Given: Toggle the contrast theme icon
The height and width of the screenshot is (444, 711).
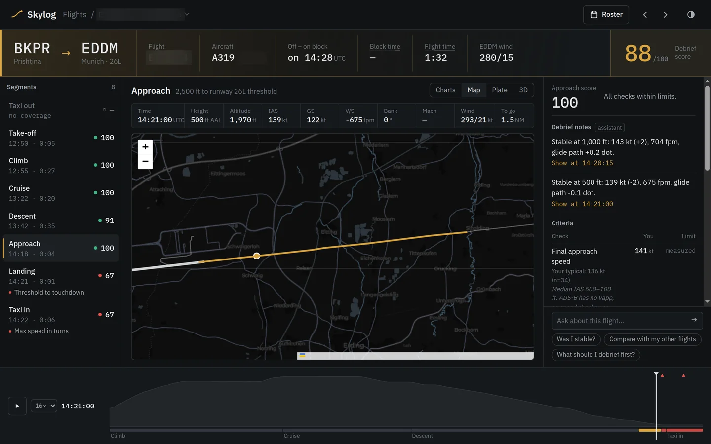Looking at the screenshot, I should click(x=691, y=15).
